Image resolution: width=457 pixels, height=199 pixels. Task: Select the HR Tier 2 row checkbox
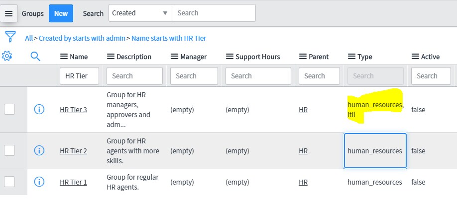(9, 150)
